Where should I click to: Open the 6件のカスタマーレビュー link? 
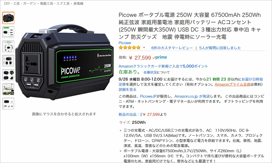[x=172, y=48]
